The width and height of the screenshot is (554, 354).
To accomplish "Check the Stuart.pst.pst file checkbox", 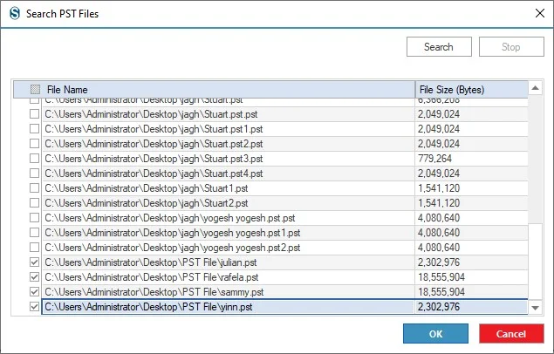I will 34,114.
